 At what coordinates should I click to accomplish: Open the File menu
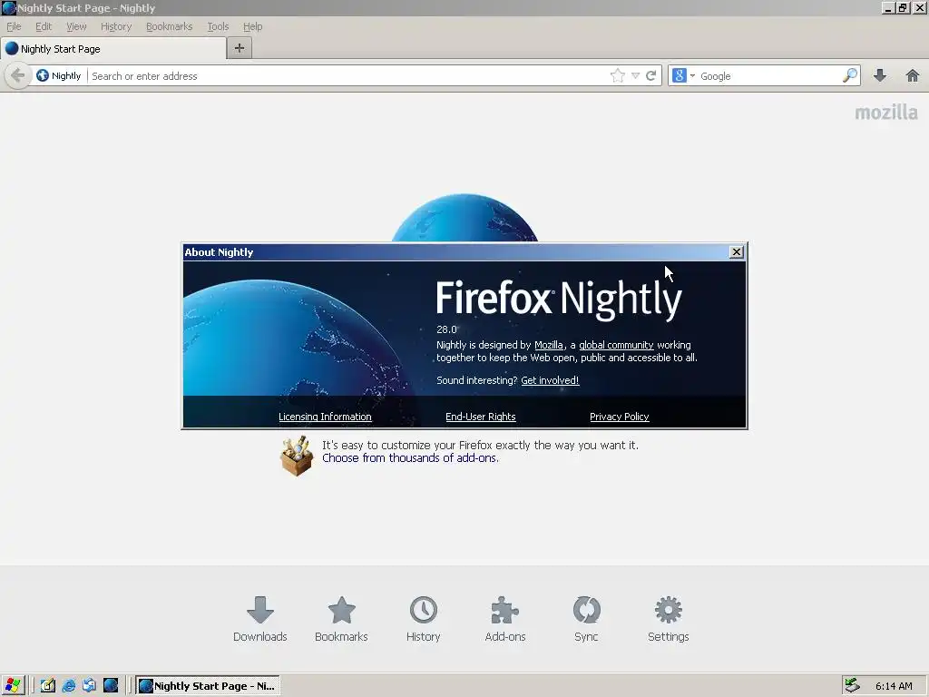(14, 26)
